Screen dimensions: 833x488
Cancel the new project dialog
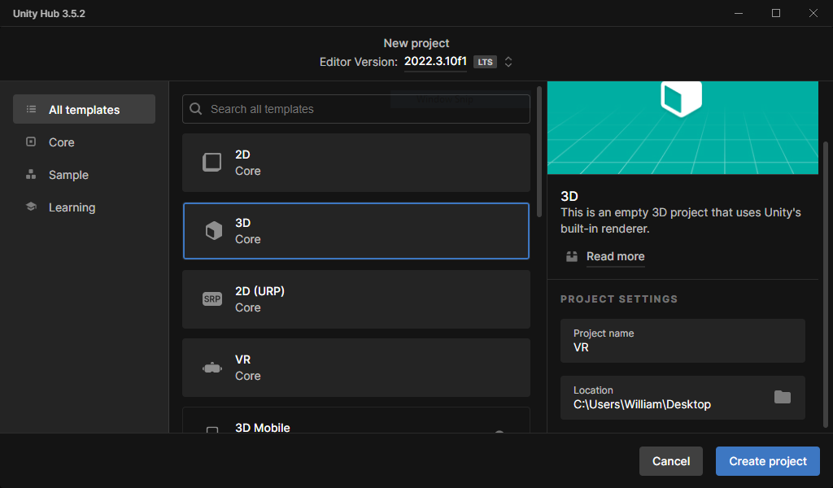[x=671, y=461]
